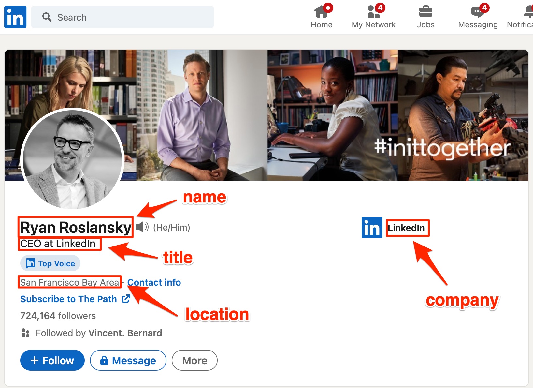
Task: Open the Messaging tab
Action: (x=478, y=17)
